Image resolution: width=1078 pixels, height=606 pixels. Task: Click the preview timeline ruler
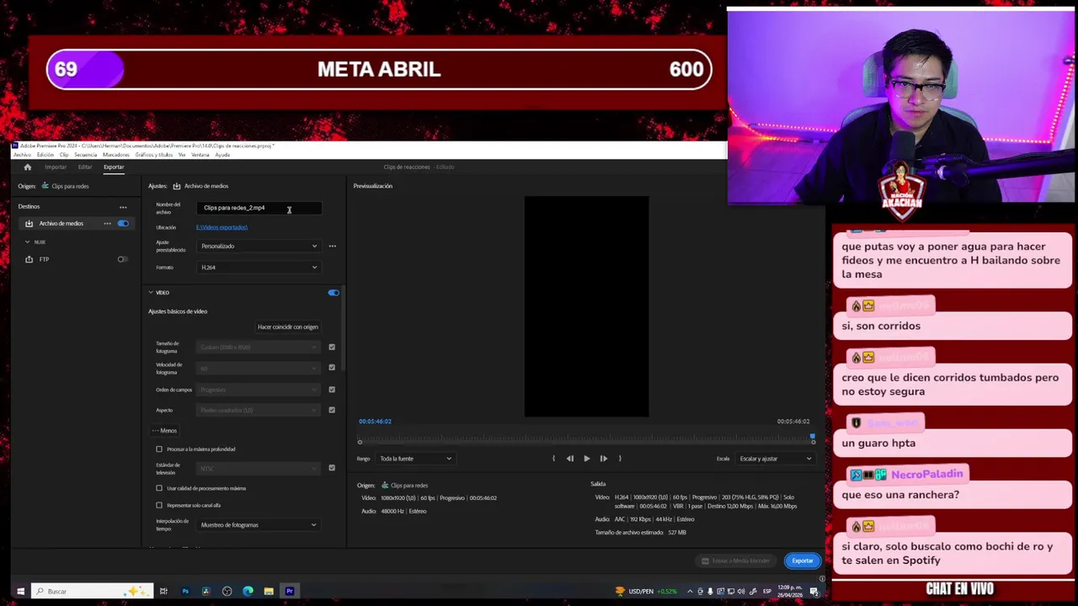(x=586, y=438)
